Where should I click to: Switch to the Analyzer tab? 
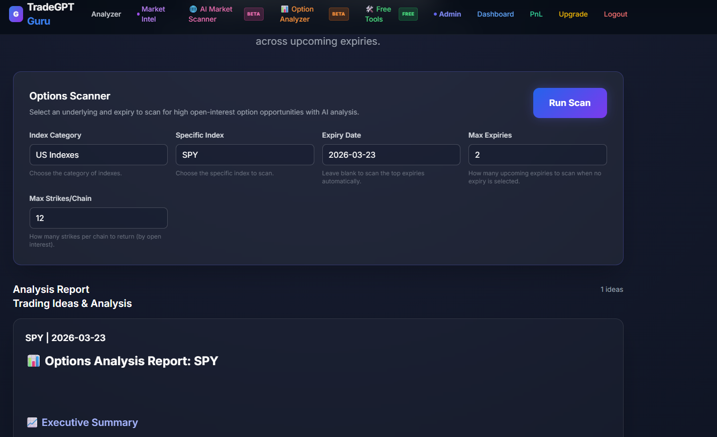pyautogui.click(x=106, y=14)
